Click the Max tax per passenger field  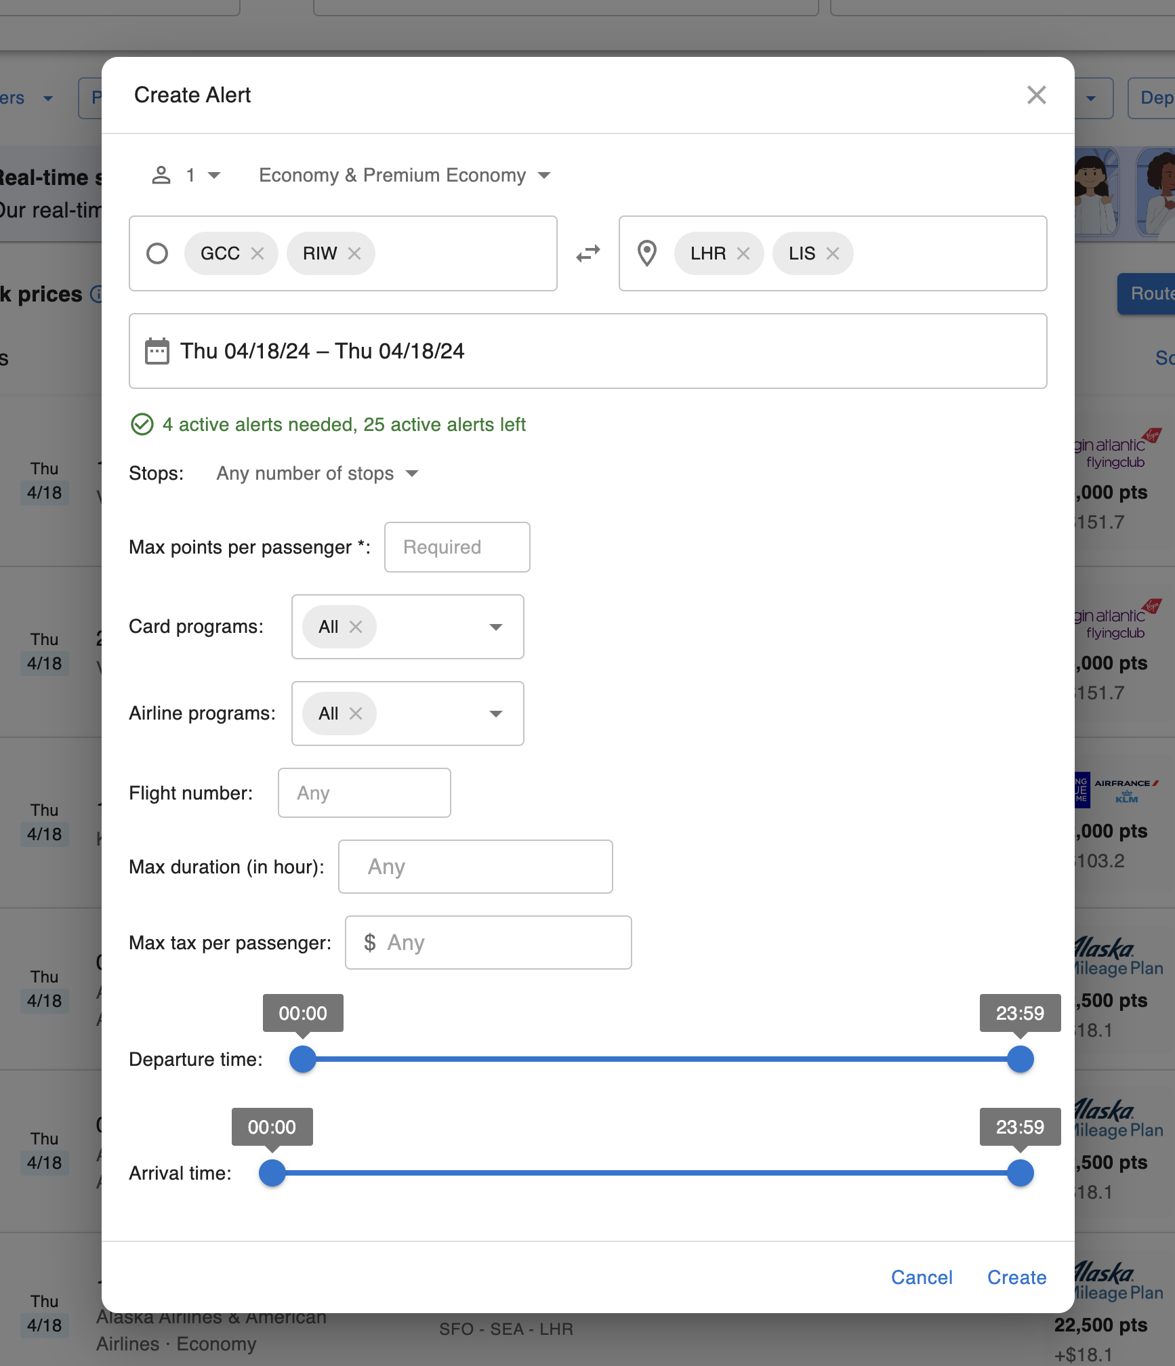(488, 943)
